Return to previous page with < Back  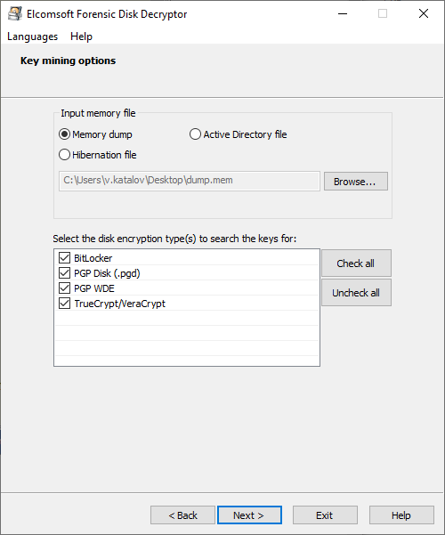point(182,515)
